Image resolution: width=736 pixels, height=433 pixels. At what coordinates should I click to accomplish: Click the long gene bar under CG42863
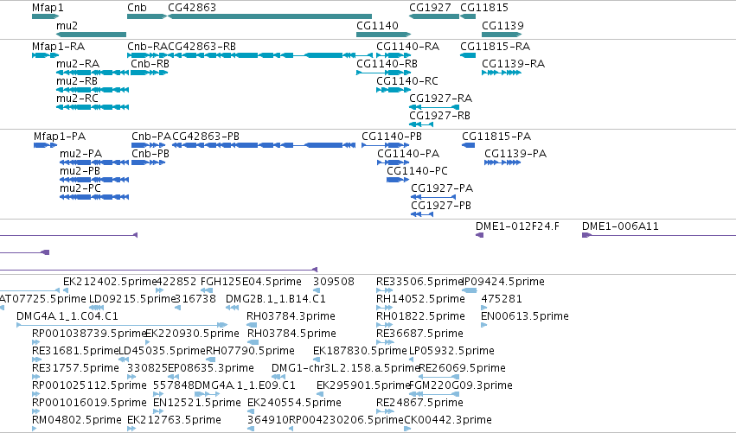coord(270,16)
